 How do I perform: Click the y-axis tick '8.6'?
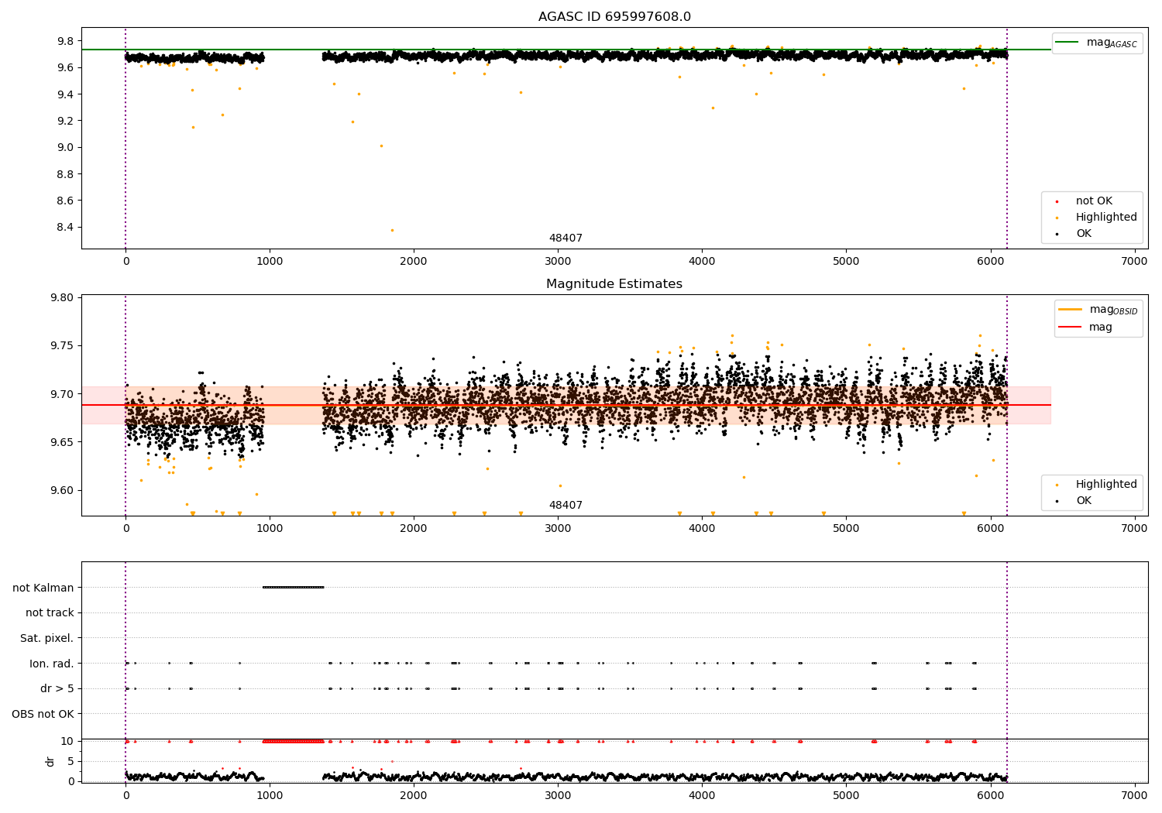tap(65, 201)
